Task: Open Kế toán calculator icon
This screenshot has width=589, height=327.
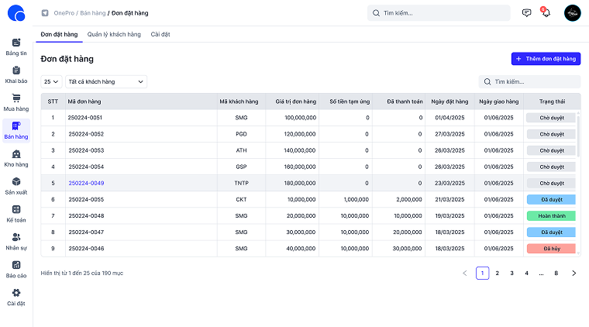Action: (16, 210)
